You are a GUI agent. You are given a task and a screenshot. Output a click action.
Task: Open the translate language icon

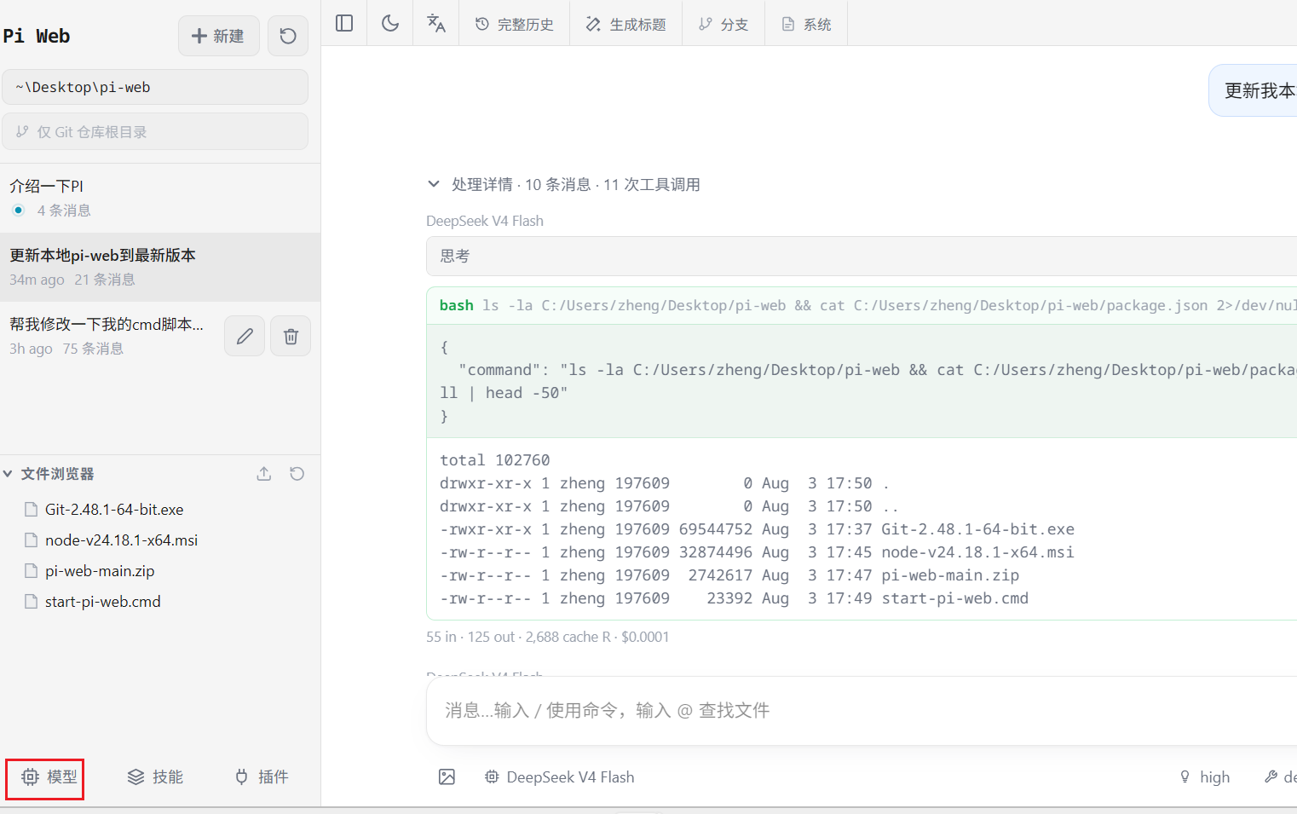tap(436, 23)
